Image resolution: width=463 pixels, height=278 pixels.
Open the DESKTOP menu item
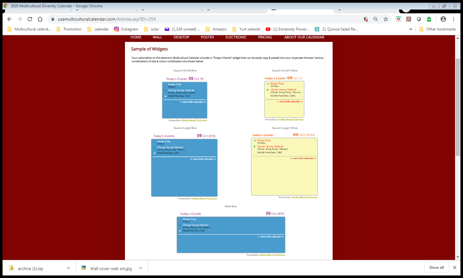coord(182,37)
